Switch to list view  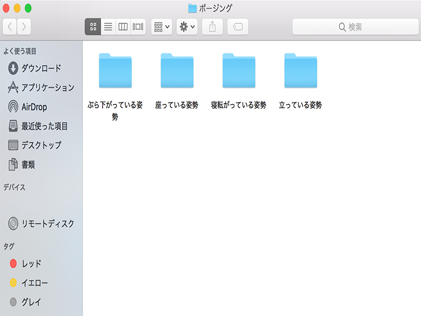tap(108, 27)
